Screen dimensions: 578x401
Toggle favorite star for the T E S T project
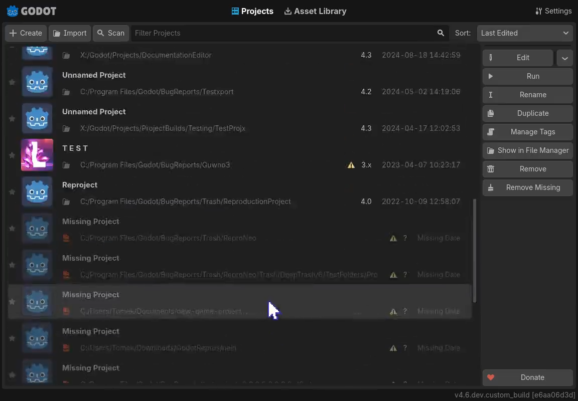click(12, 155)
